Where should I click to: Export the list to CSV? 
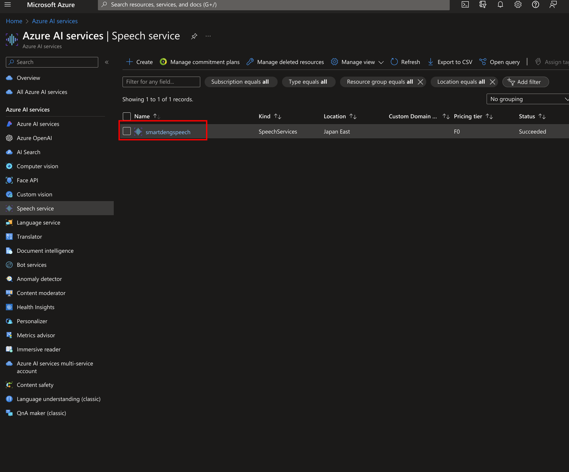450,62
